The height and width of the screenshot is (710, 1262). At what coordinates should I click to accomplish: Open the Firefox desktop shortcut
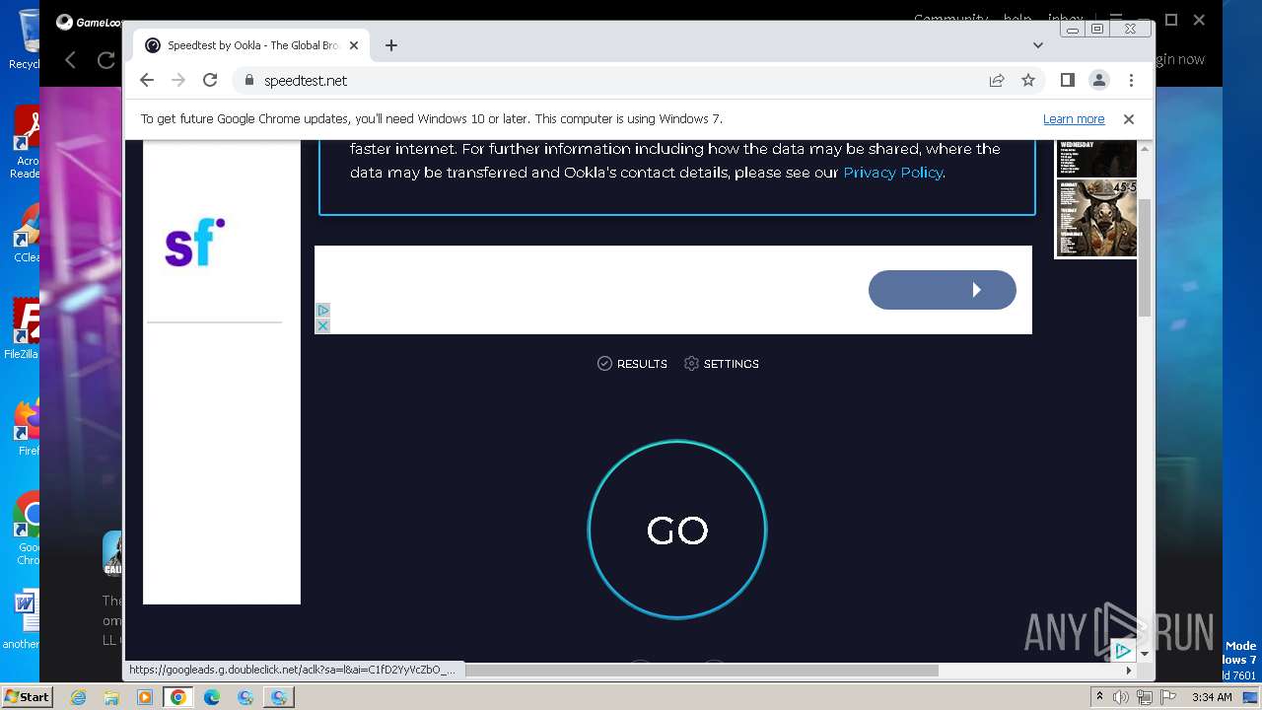click(28, 427)
